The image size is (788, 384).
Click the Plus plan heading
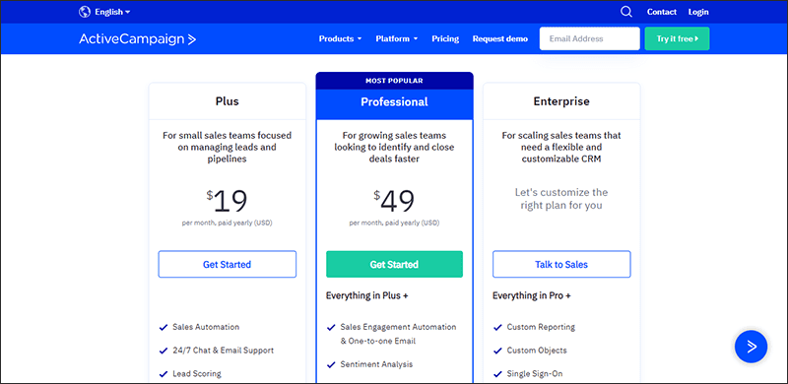tap(228, 101)
